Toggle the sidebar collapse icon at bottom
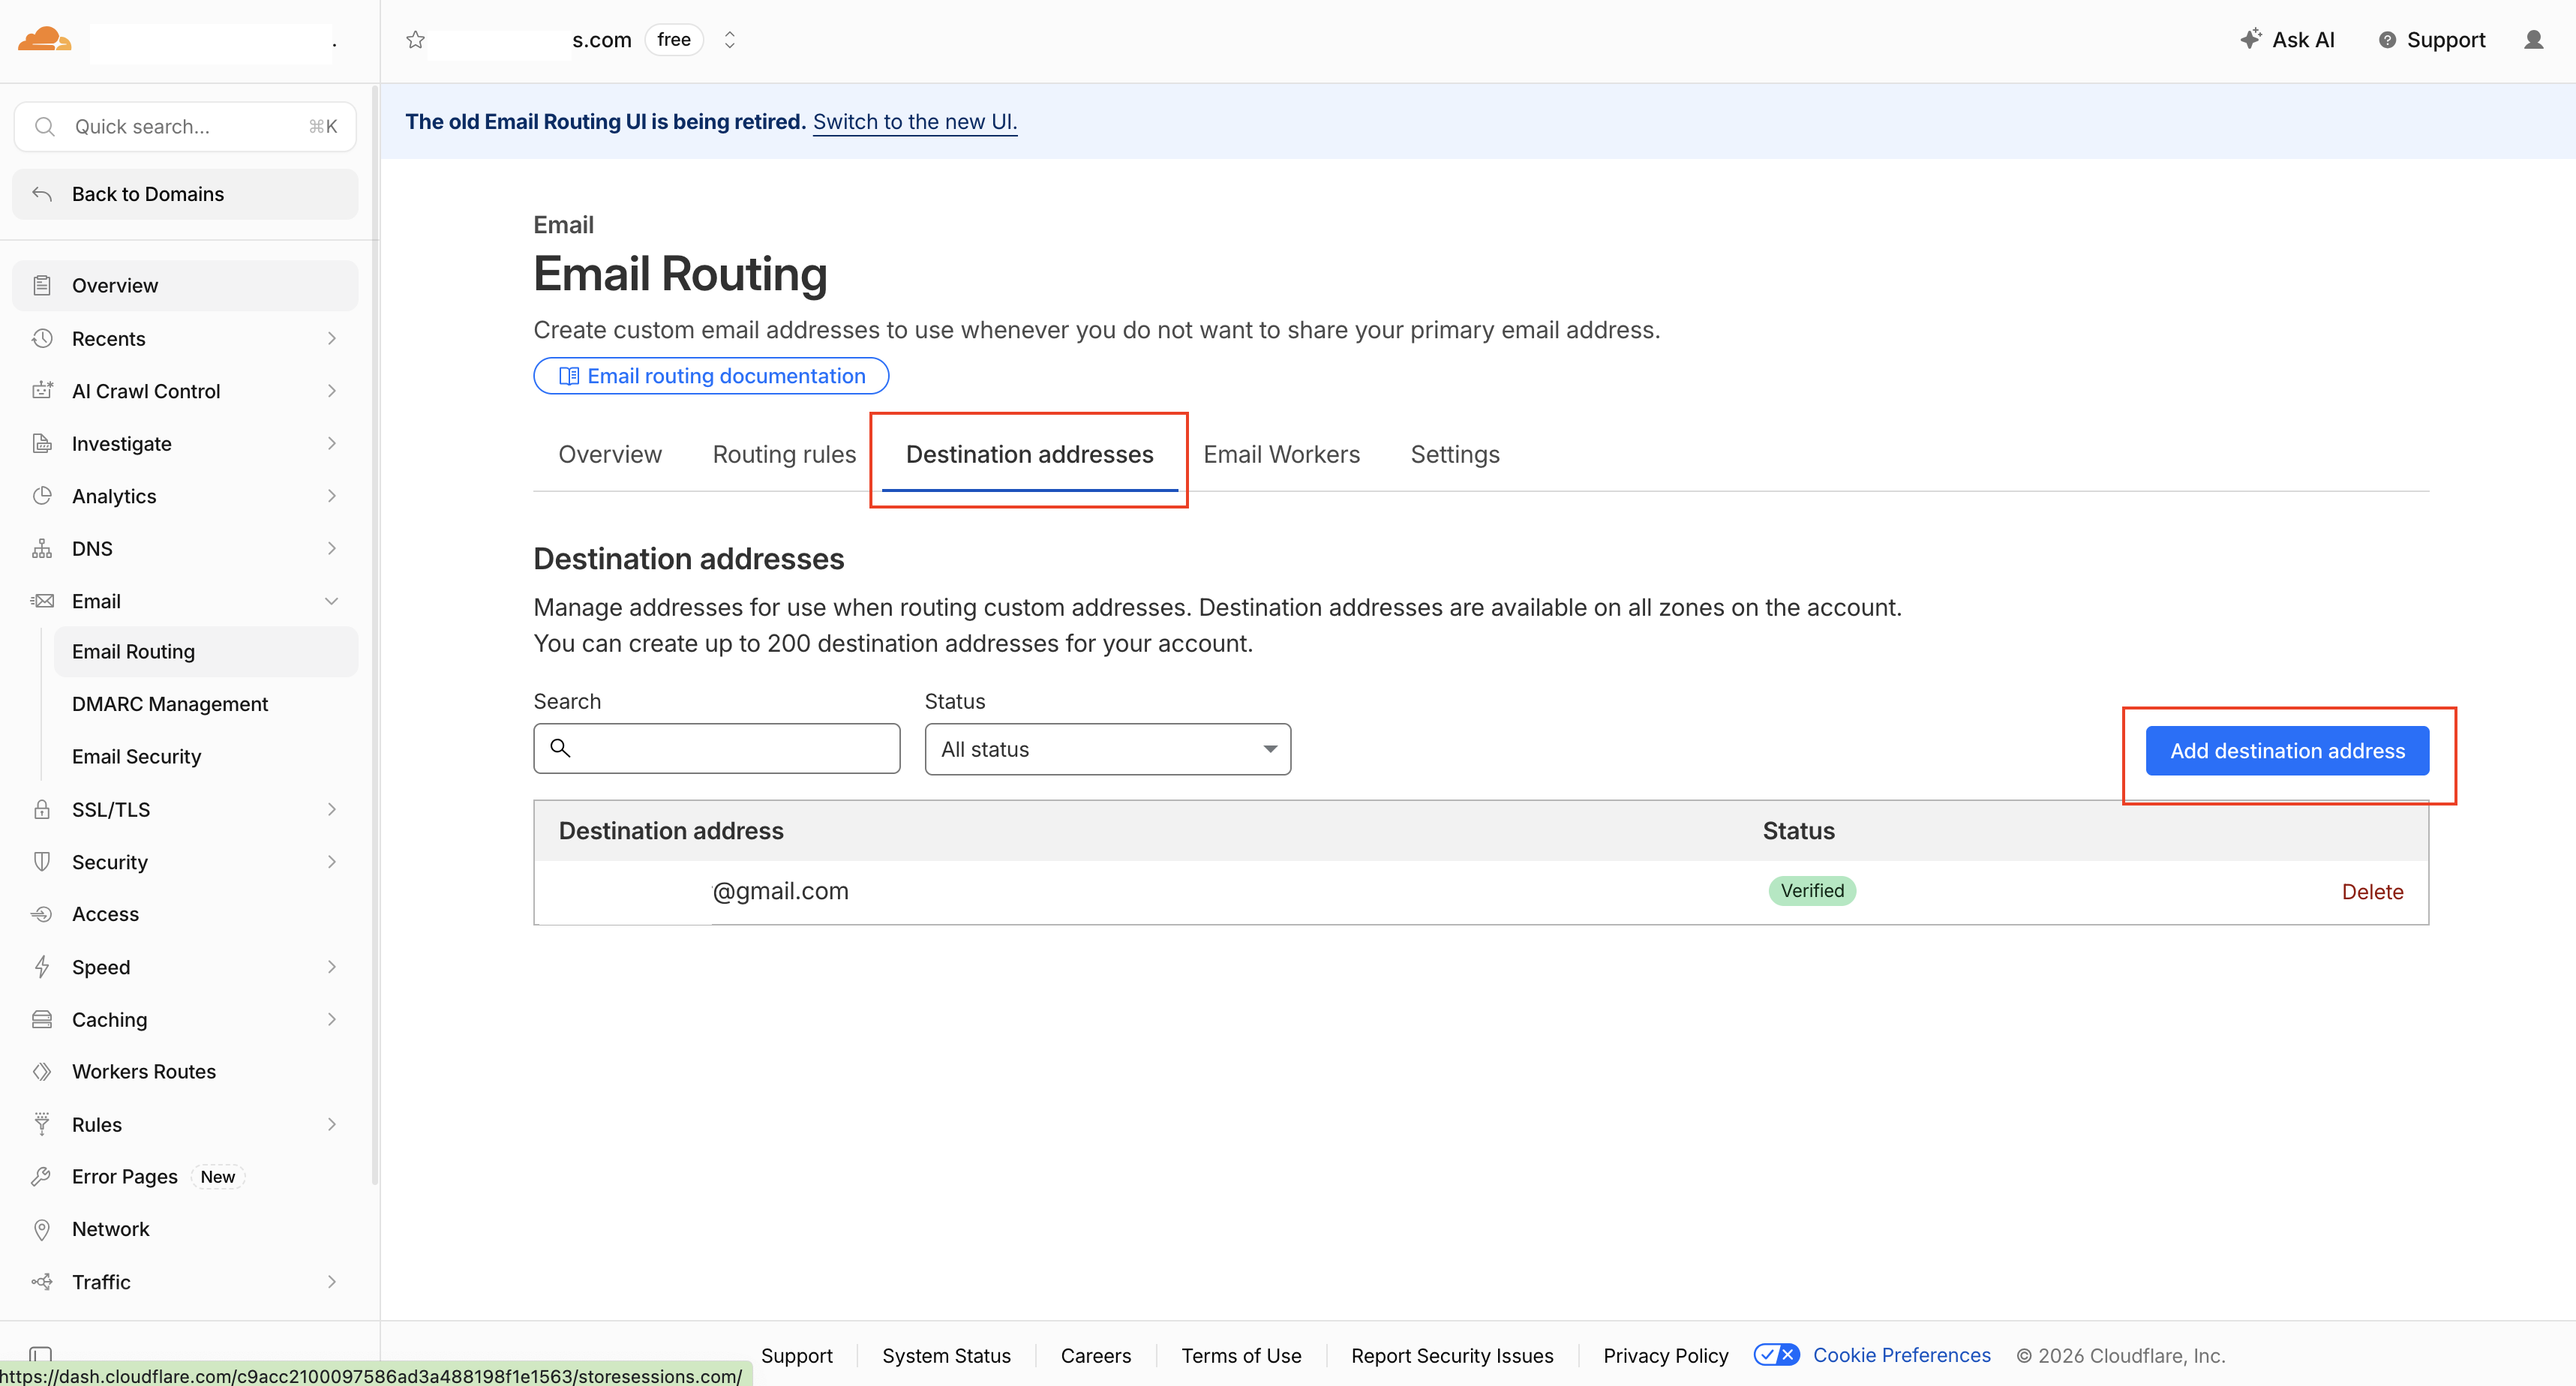The image size is (2576, 1386). [x=41, y=1354]
